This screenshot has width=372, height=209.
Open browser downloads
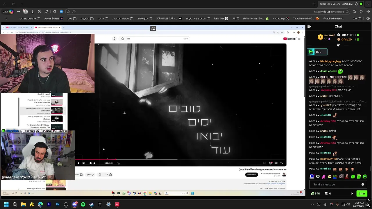coord(32,12)
